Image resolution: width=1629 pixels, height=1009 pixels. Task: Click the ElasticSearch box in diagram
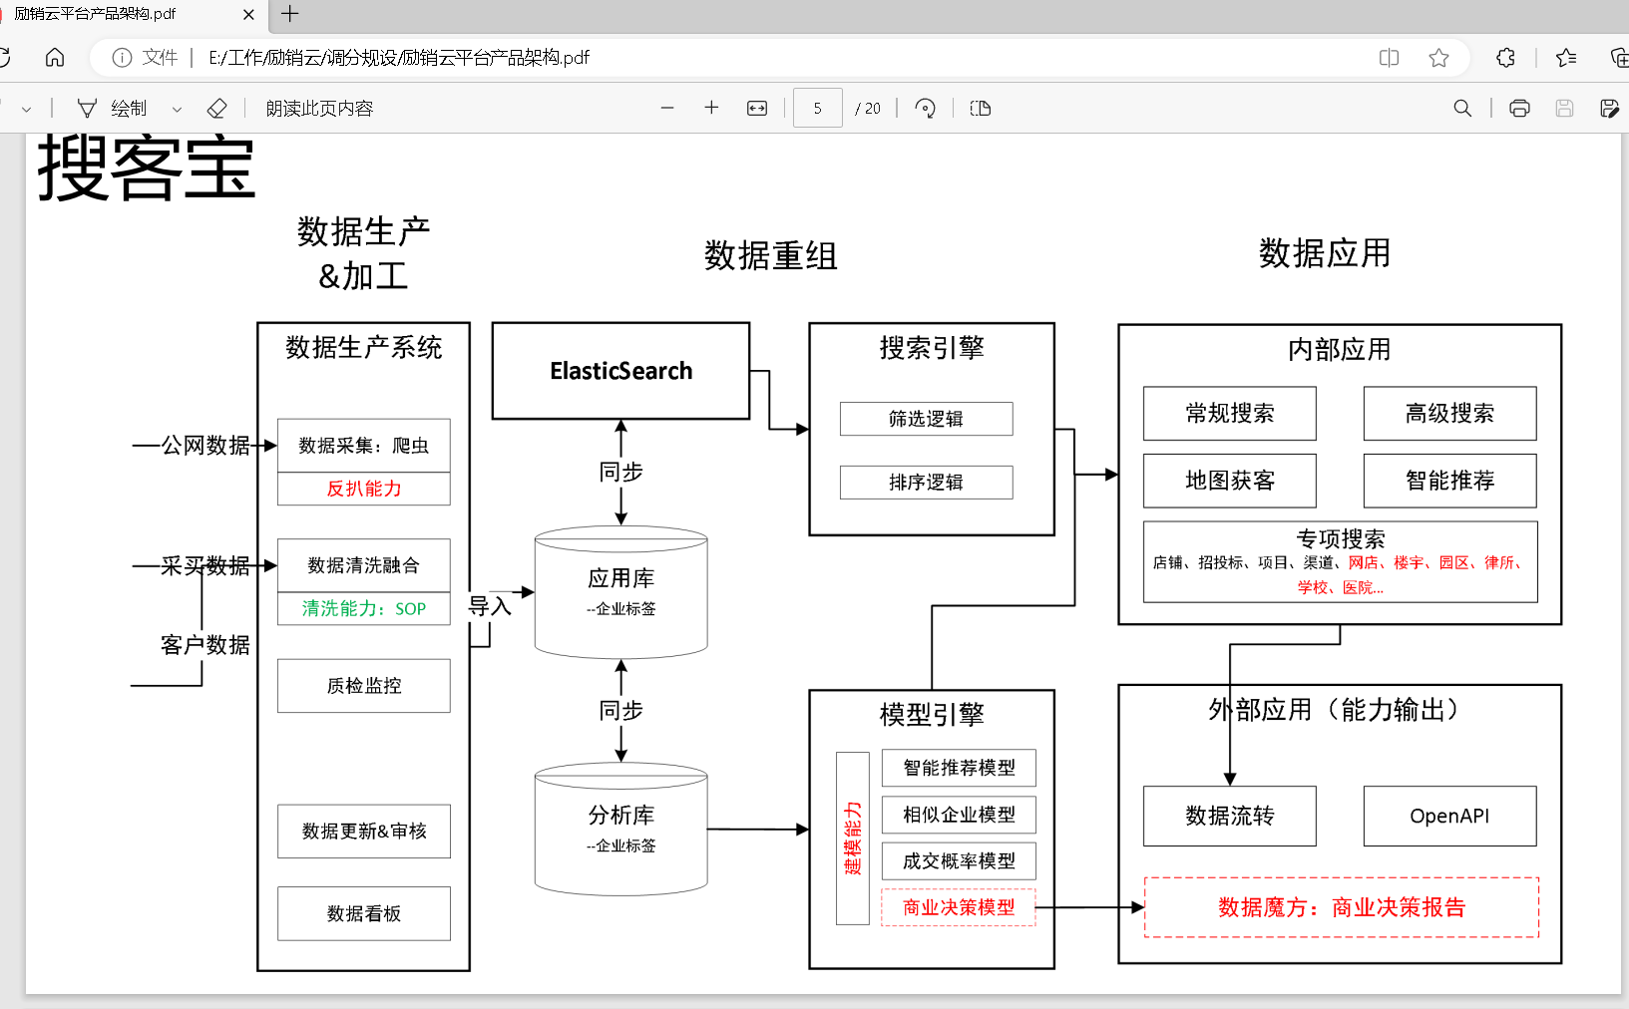620,371
